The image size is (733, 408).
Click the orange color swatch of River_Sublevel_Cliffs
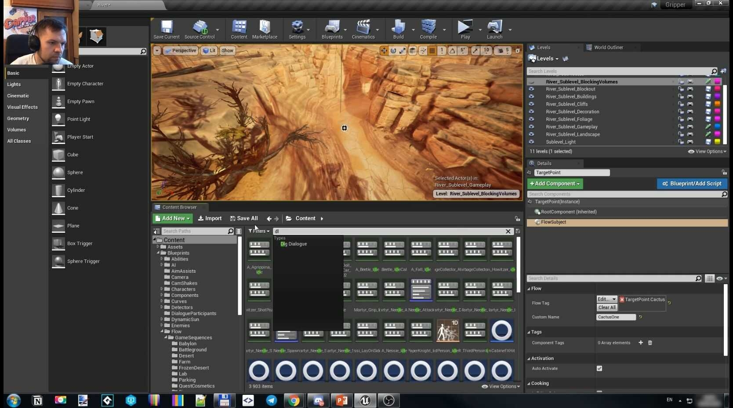pos(718,104)
